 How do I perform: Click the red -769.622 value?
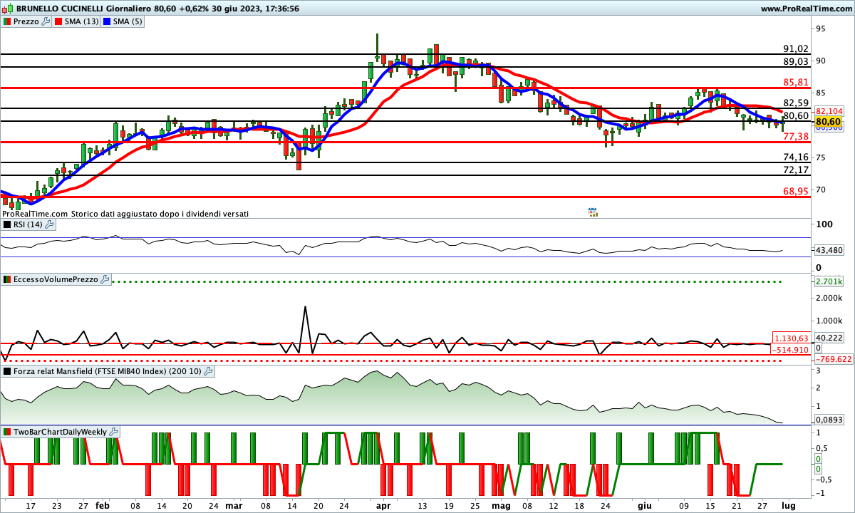pyautogui.click(x=833, y=359)
